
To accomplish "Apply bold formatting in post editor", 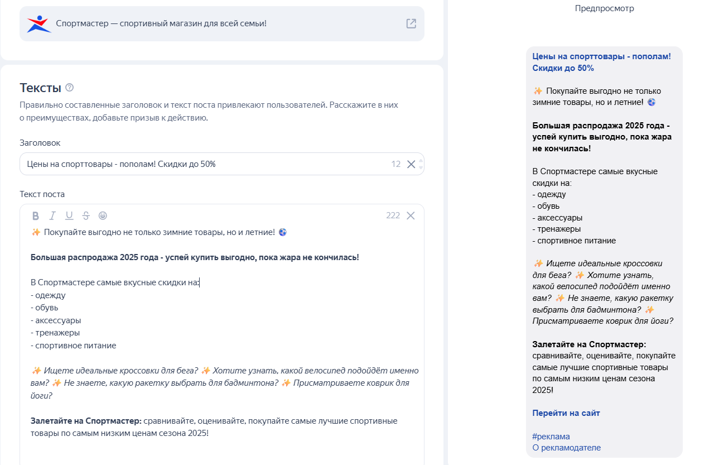I will tap(36, 215).
